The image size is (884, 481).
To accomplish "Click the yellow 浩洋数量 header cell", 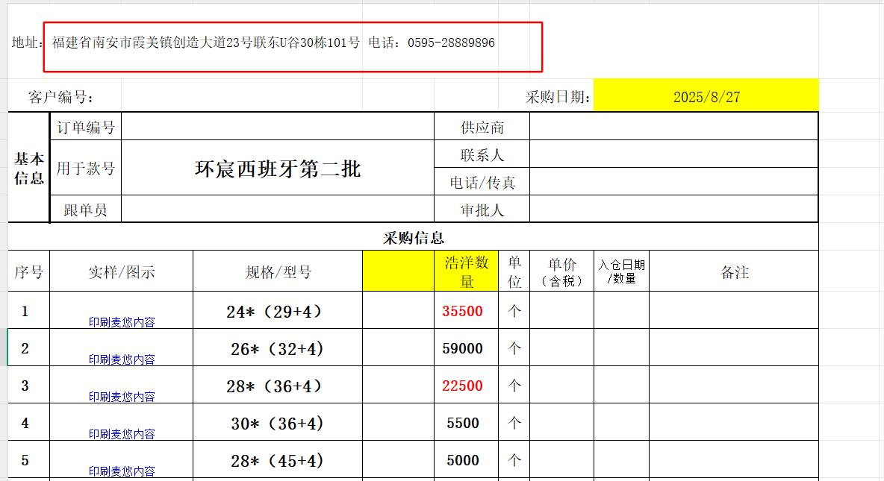I will [466, 271].
